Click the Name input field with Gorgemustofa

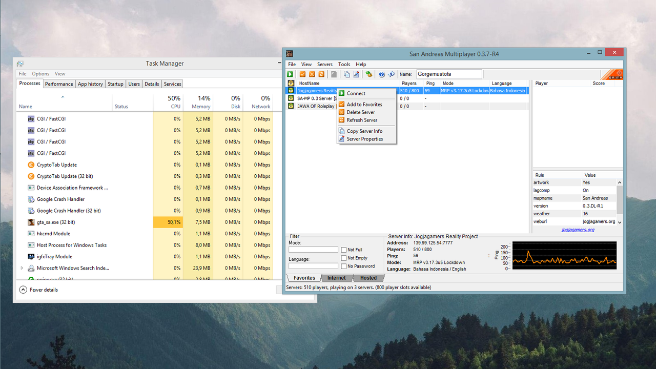[449, 74]
